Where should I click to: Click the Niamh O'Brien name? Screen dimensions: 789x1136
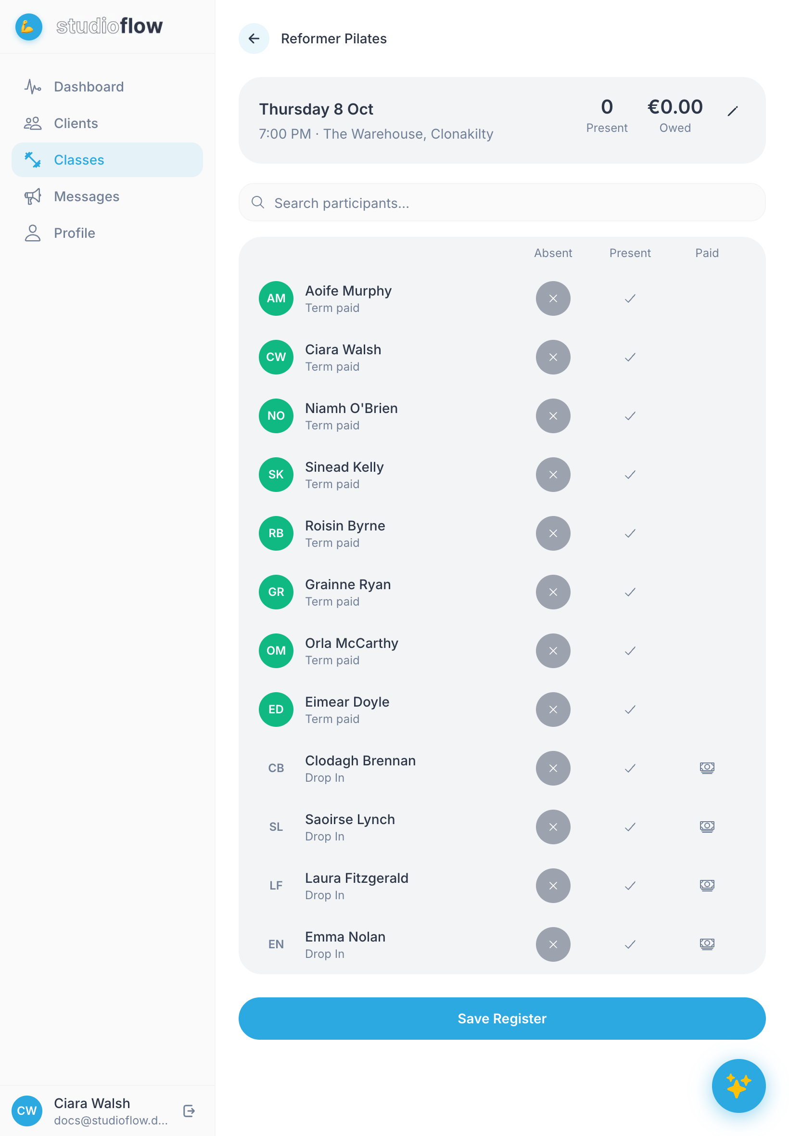(351, 408)
